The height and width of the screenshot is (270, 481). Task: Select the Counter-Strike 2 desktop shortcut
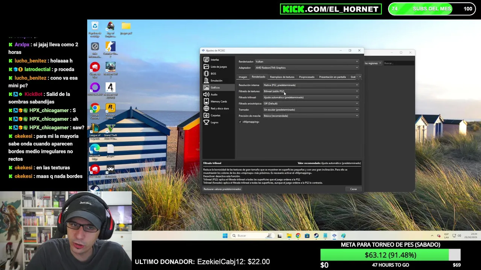[110, 49]
